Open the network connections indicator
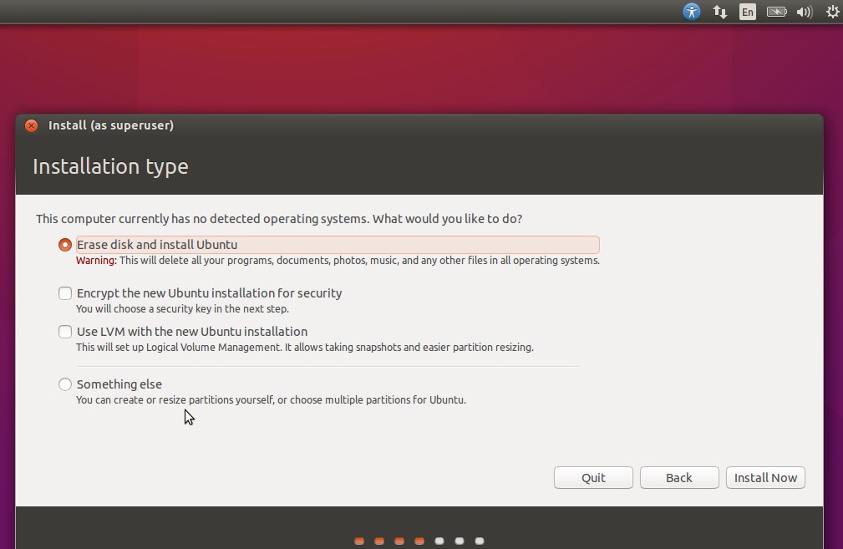843x549 pixels. [x=720, y=12]
